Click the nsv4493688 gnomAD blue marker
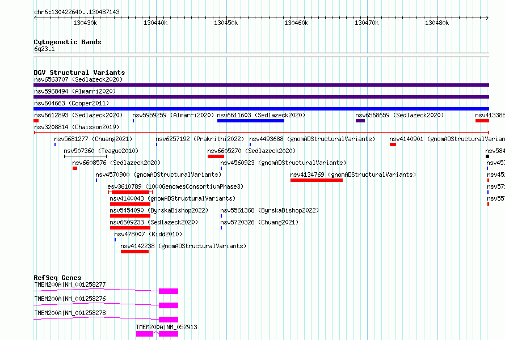505x340 pixels. [250, 144]
